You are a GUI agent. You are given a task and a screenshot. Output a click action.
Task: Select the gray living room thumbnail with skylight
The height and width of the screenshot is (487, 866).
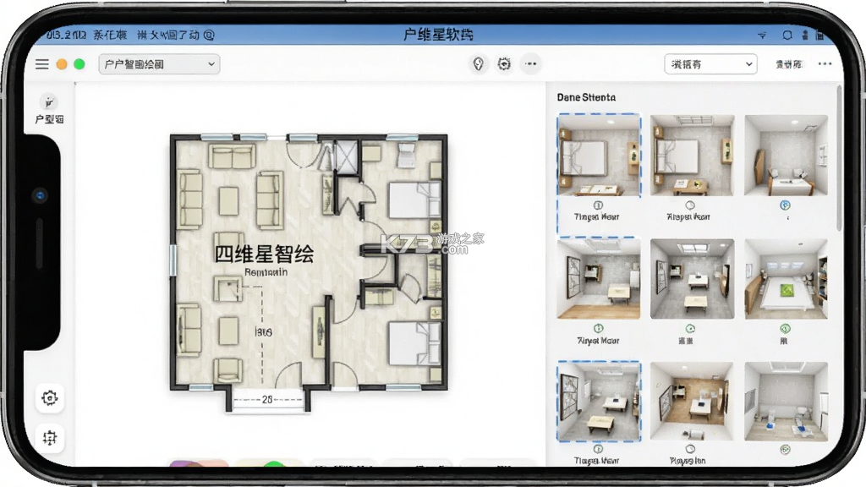(692, 279)
